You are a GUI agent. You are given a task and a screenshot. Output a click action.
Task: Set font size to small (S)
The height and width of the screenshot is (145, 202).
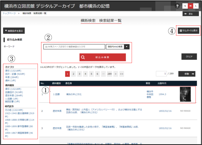[x=185, y=6]
